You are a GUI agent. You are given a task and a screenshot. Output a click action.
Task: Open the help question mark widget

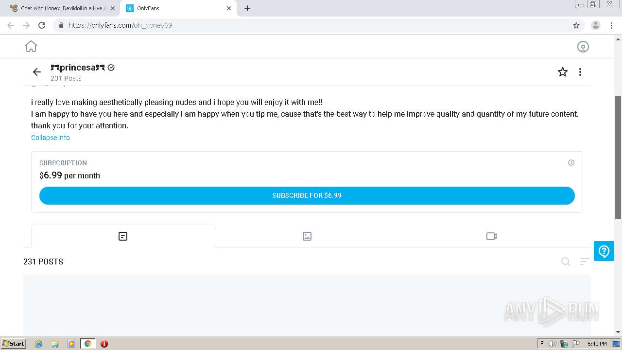(x=604, y=251)
